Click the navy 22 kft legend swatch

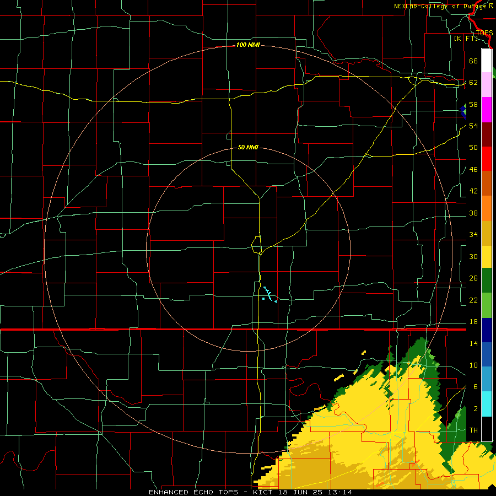tap(487, 330)
